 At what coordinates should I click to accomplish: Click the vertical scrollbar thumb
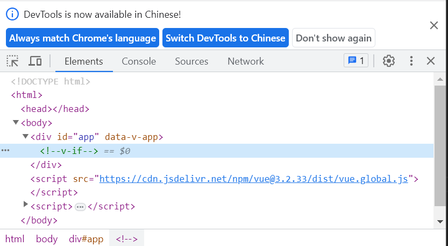[x=440, y=145]
